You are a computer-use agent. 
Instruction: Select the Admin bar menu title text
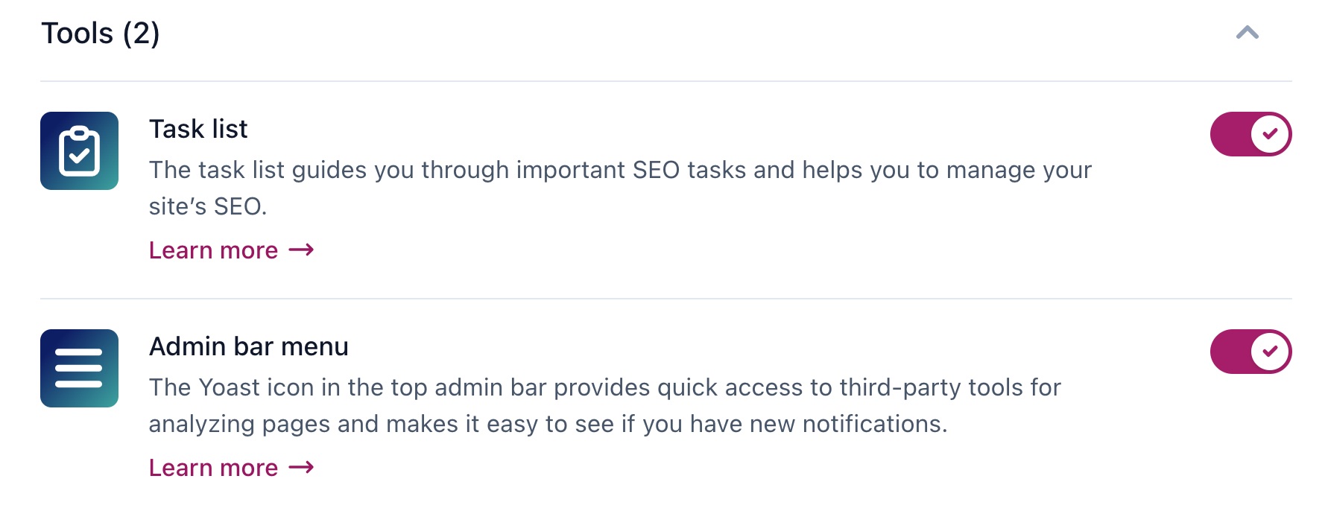click(248, 346)
